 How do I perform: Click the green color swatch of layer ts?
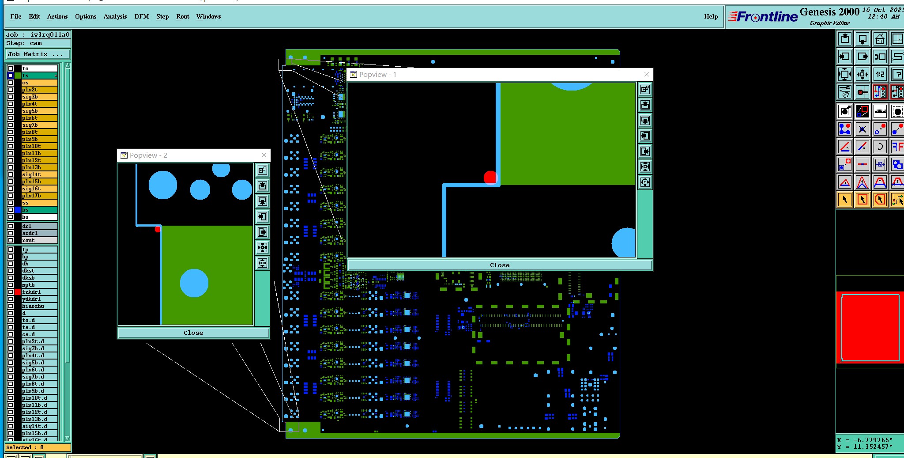click(x=18, y=76)
